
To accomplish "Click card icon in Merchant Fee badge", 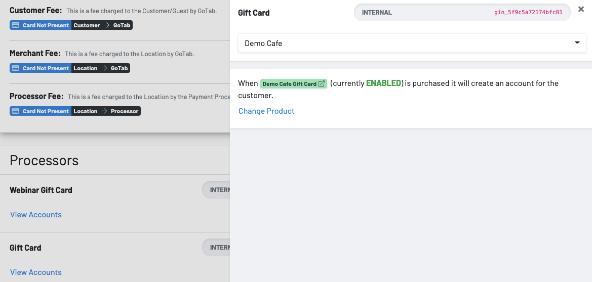I will (15, 68).
